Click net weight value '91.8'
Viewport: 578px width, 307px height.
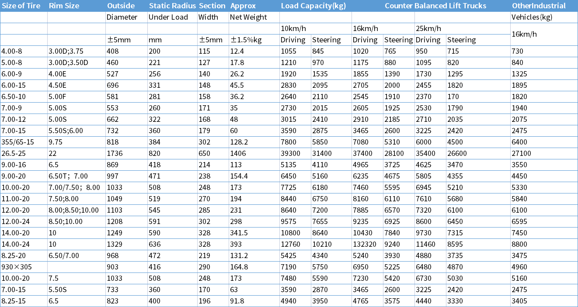tap(237, 301)
